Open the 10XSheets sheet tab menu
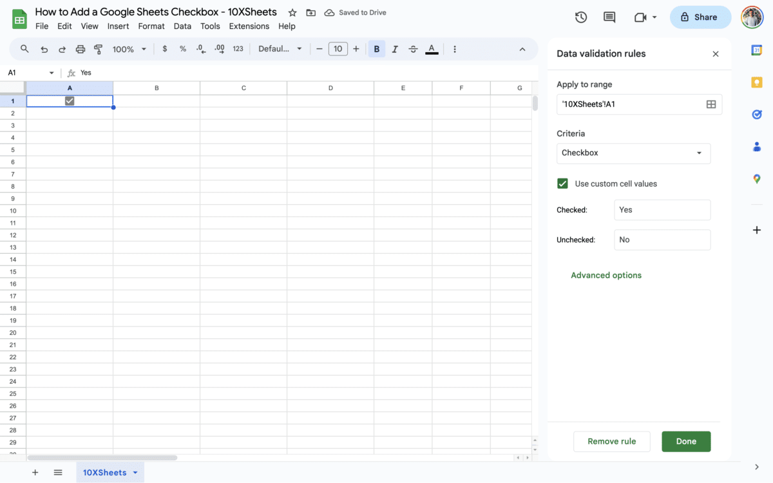 tap(136, 472)
